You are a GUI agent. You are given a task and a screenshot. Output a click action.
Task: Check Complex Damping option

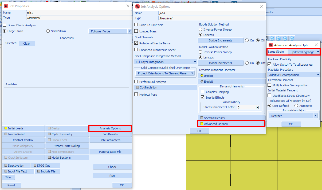[x=203, y=92]
